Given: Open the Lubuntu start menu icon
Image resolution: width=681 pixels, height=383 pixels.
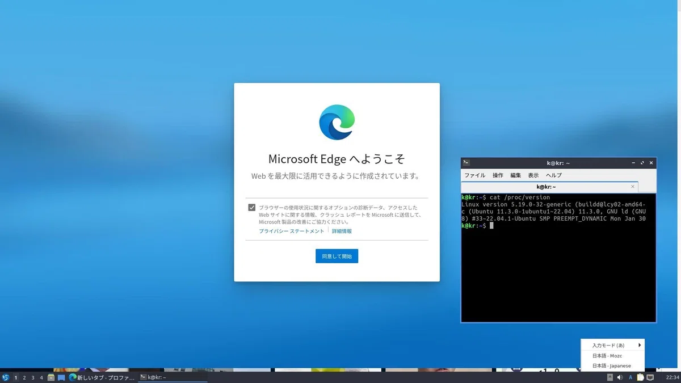Looking at the screenshot, I should click(x=6, y=377).
